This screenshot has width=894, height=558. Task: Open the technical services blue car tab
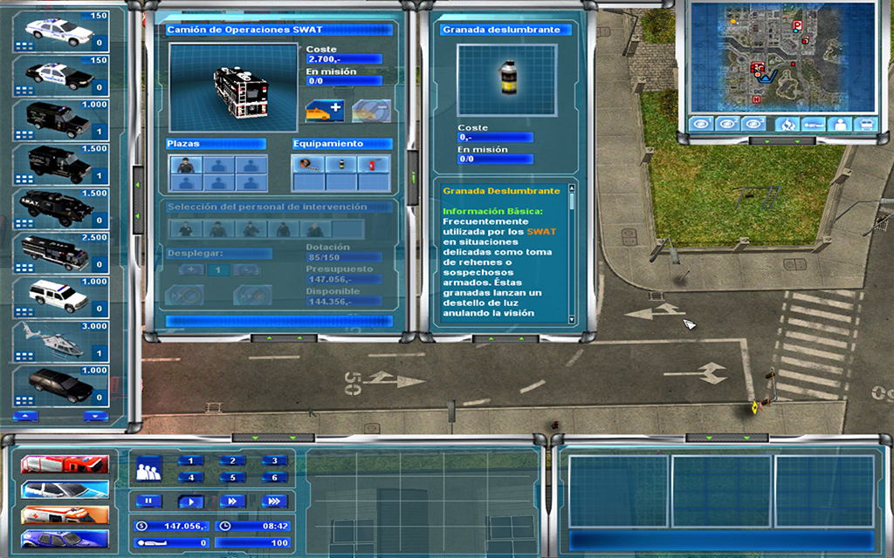tap(65, 539)
